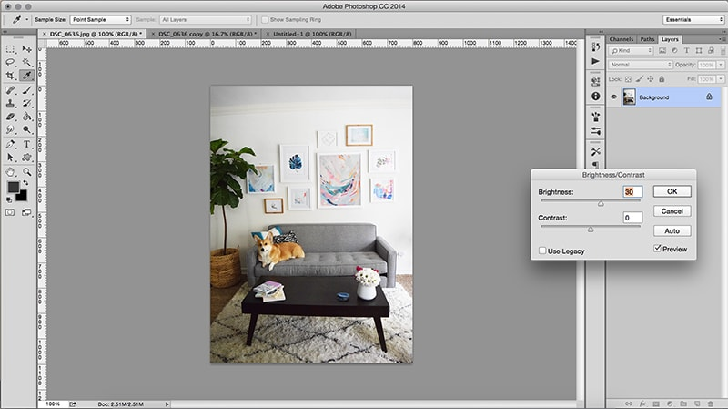Create new group folder icon
The image size is (728, 409).
pyautogui.click(x=683, y=404)
